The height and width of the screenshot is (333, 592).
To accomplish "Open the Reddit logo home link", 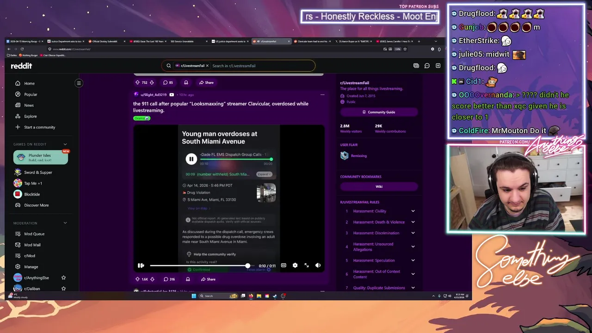I will [x=22, y=66].
